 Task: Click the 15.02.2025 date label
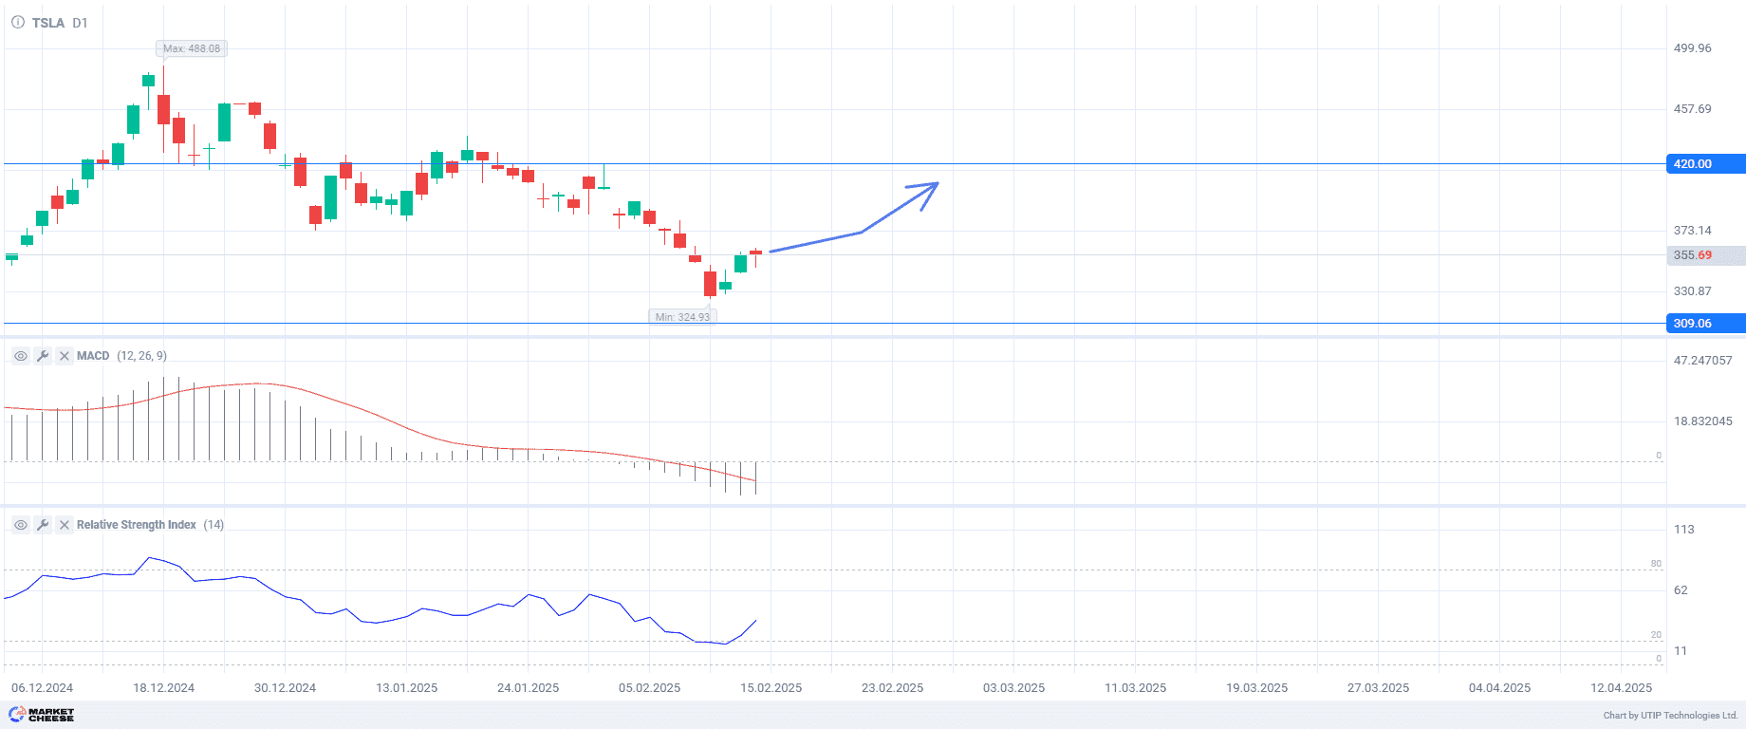coord(771,688)
